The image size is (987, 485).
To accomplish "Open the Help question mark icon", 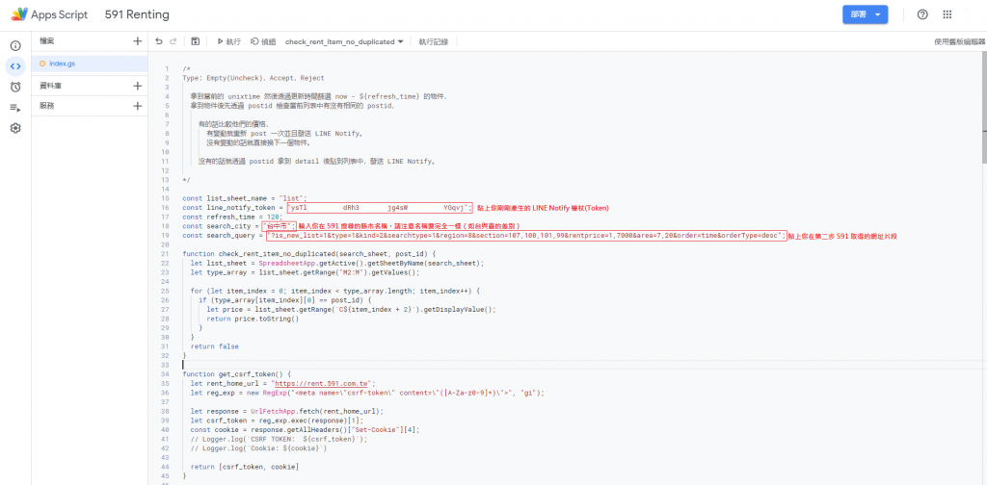I will 922,14.
